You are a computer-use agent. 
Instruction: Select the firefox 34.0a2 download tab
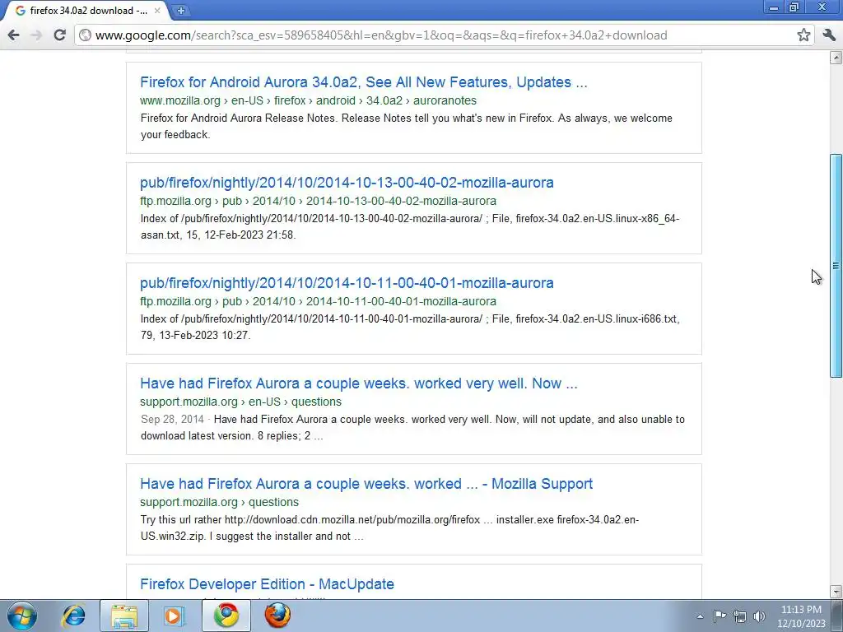pyautogui.click(x=86, y=10)
